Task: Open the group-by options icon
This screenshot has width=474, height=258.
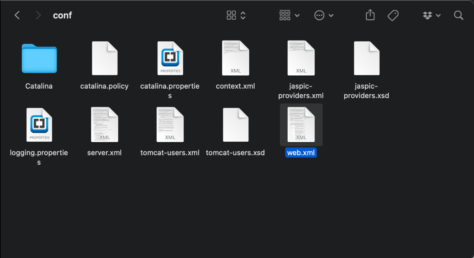Action: coord(285,15)
